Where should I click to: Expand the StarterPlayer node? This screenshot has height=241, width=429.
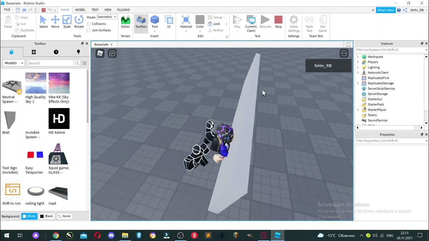click(x=358, y=110)
